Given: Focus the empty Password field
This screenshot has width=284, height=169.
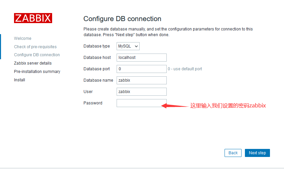Looking at the screenshot, I should pos(142,103).
